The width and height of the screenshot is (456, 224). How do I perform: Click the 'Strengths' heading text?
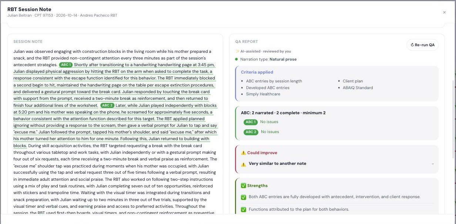coord(257,186)
